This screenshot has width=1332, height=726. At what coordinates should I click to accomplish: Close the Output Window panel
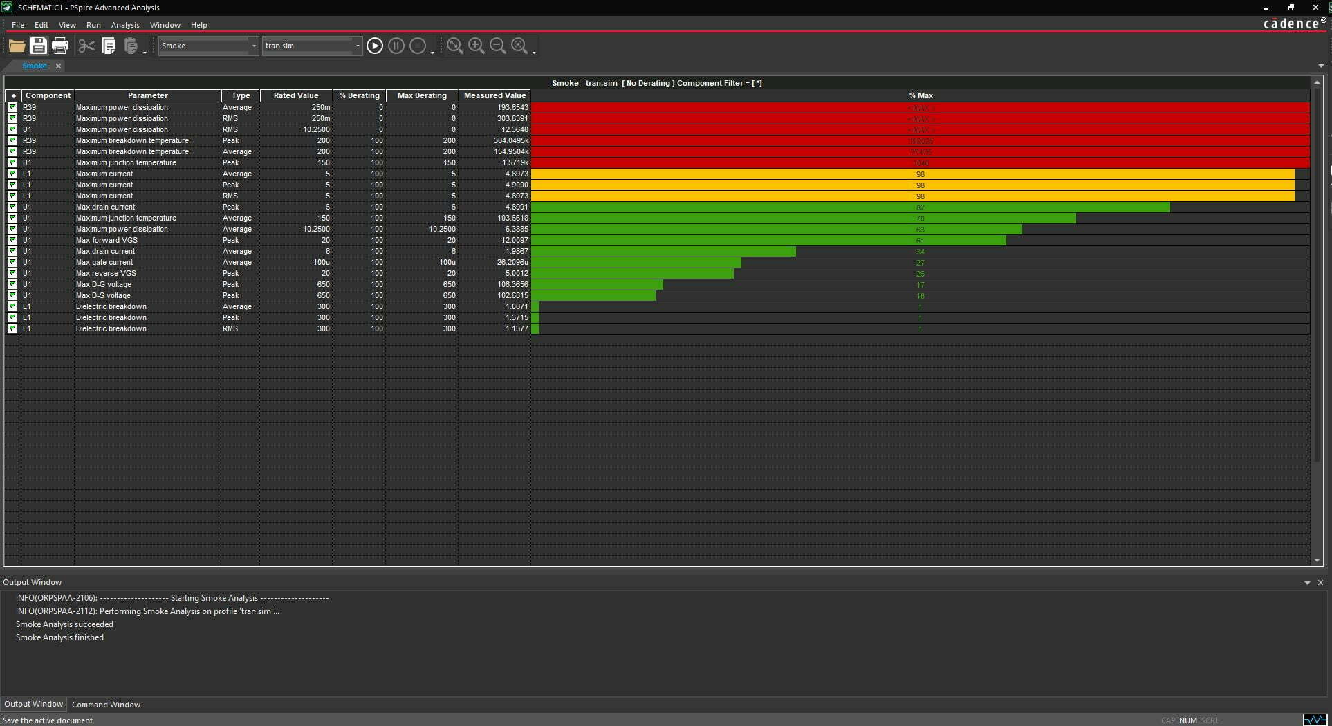(1320, 582)
